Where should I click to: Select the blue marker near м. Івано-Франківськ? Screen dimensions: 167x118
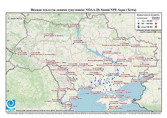(31, 56)
